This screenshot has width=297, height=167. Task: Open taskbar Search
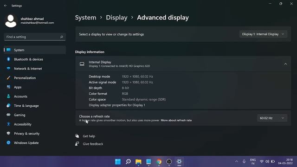pos(128,161)
